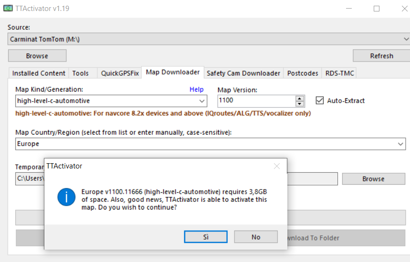The image size is (410, 262).
Task: Click the Refresh button
Action: point(381,56)
